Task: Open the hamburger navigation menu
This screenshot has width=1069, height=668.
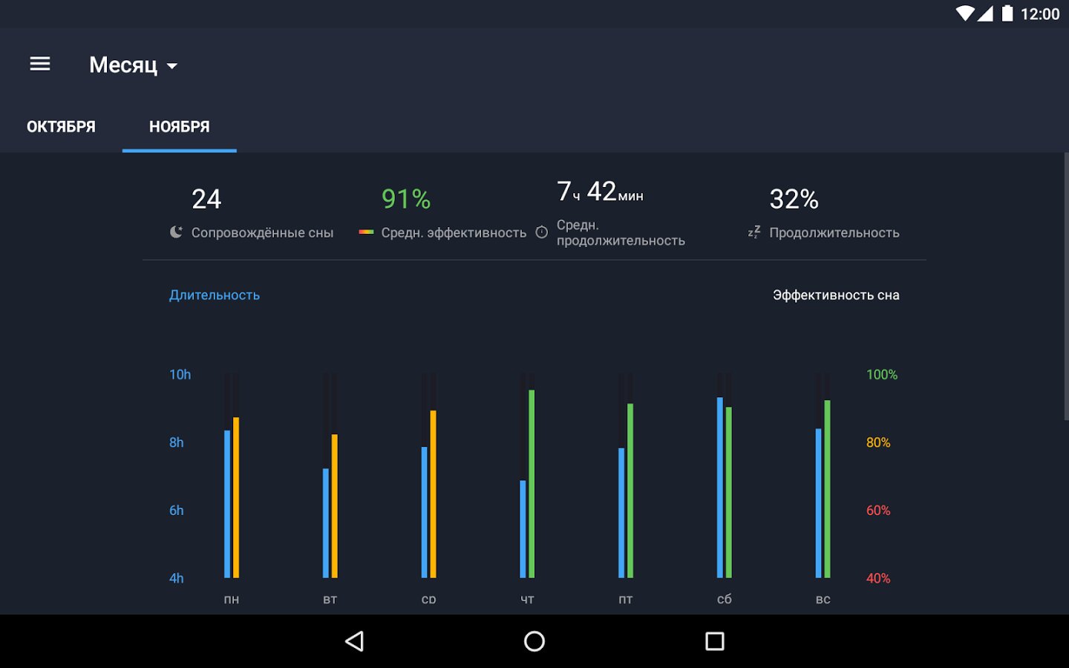Action: [x=40, y=65]
